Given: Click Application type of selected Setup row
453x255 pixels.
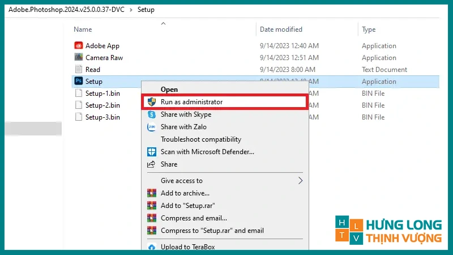Looking at the screenshot, I should click(x=379, y=82).
